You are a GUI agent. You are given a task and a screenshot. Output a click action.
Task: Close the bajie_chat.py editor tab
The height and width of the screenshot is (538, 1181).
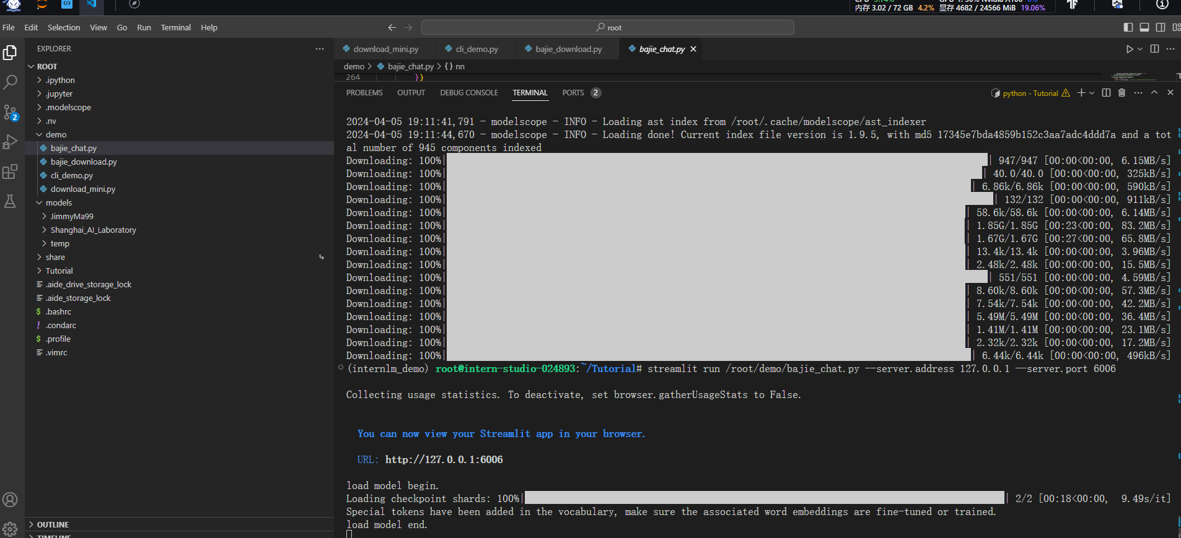point(693,49)
